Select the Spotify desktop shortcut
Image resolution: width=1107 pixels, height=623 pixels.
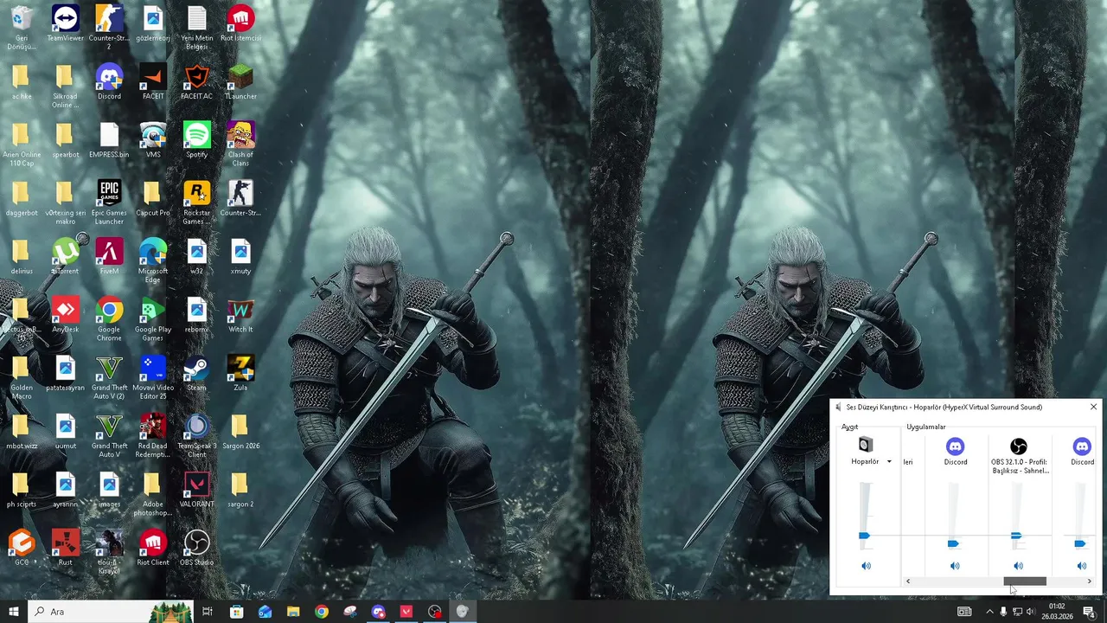[x=196, y=140]
